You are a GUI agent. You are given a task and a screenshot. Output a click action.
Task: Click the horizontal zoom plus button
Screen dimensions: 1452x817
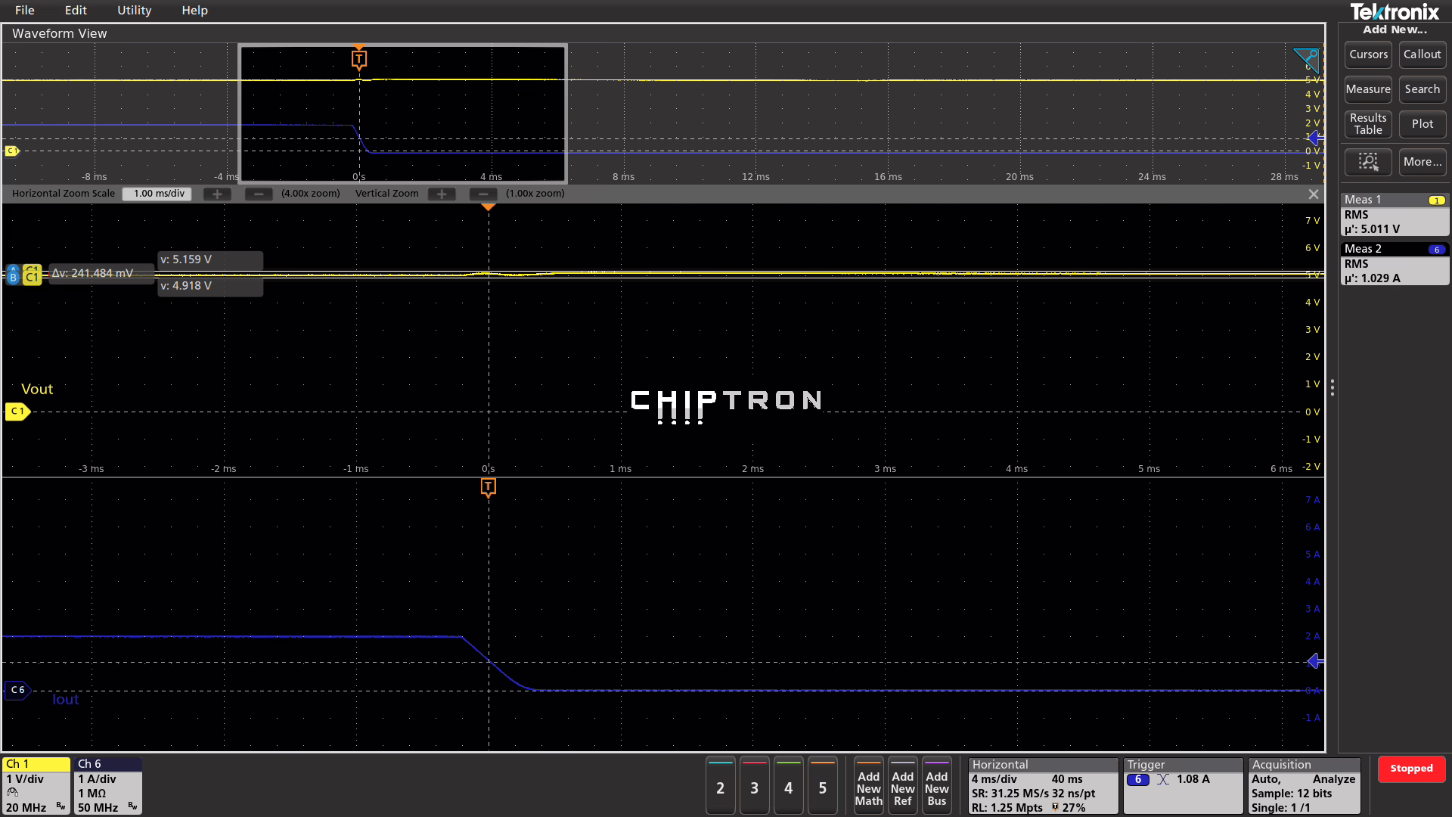click(x=217, y=194)
